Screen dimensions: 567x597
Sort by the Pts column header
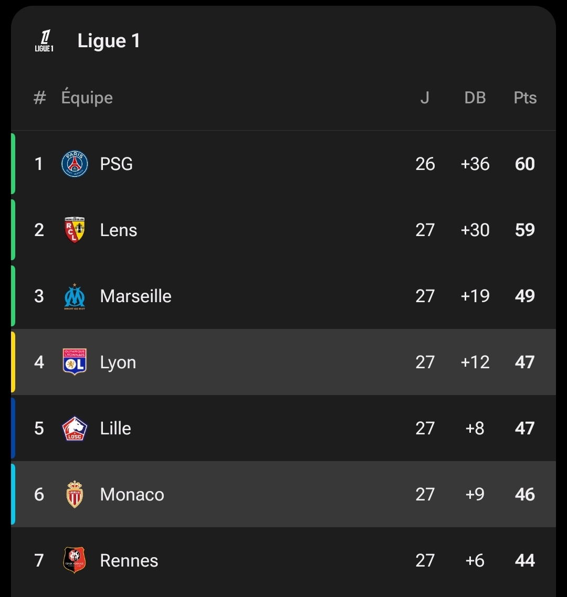coord(525,98)
